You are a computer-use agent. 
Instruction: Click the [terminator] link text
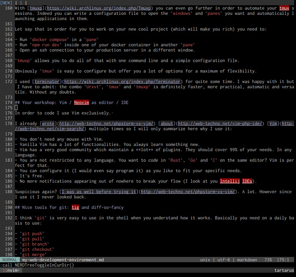47,81
